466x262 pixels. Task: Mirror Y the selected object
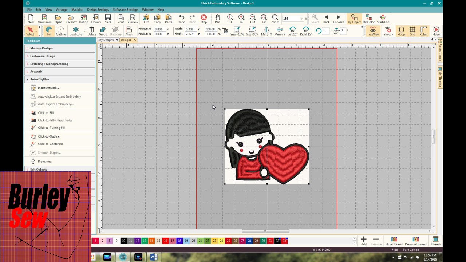280,31
